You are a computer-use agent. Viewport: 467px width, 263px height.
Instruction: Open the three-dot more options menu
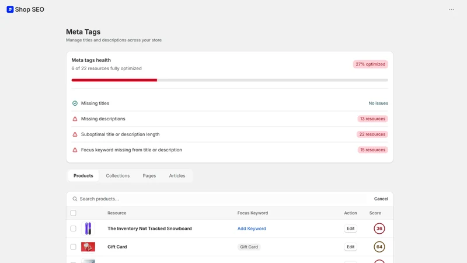click(451, 9)
